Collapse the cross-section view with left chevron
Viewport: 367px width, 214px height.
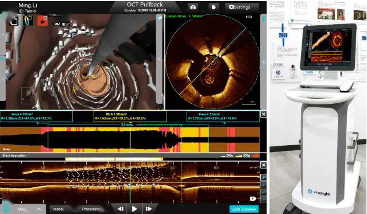pyautogui.click(x=160, y=59)
